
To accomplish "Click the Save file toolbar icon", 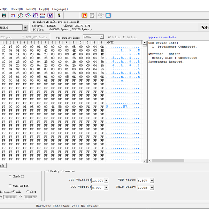I will tap(3, 15).
